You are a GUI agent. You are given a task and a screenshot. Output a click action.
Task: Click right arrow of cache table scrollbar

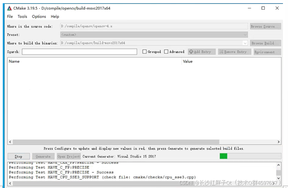tap(278, 142)
